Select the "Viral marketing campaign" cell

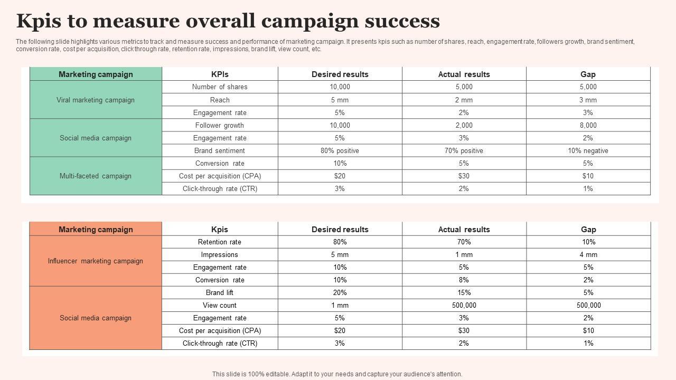(96, 100)
